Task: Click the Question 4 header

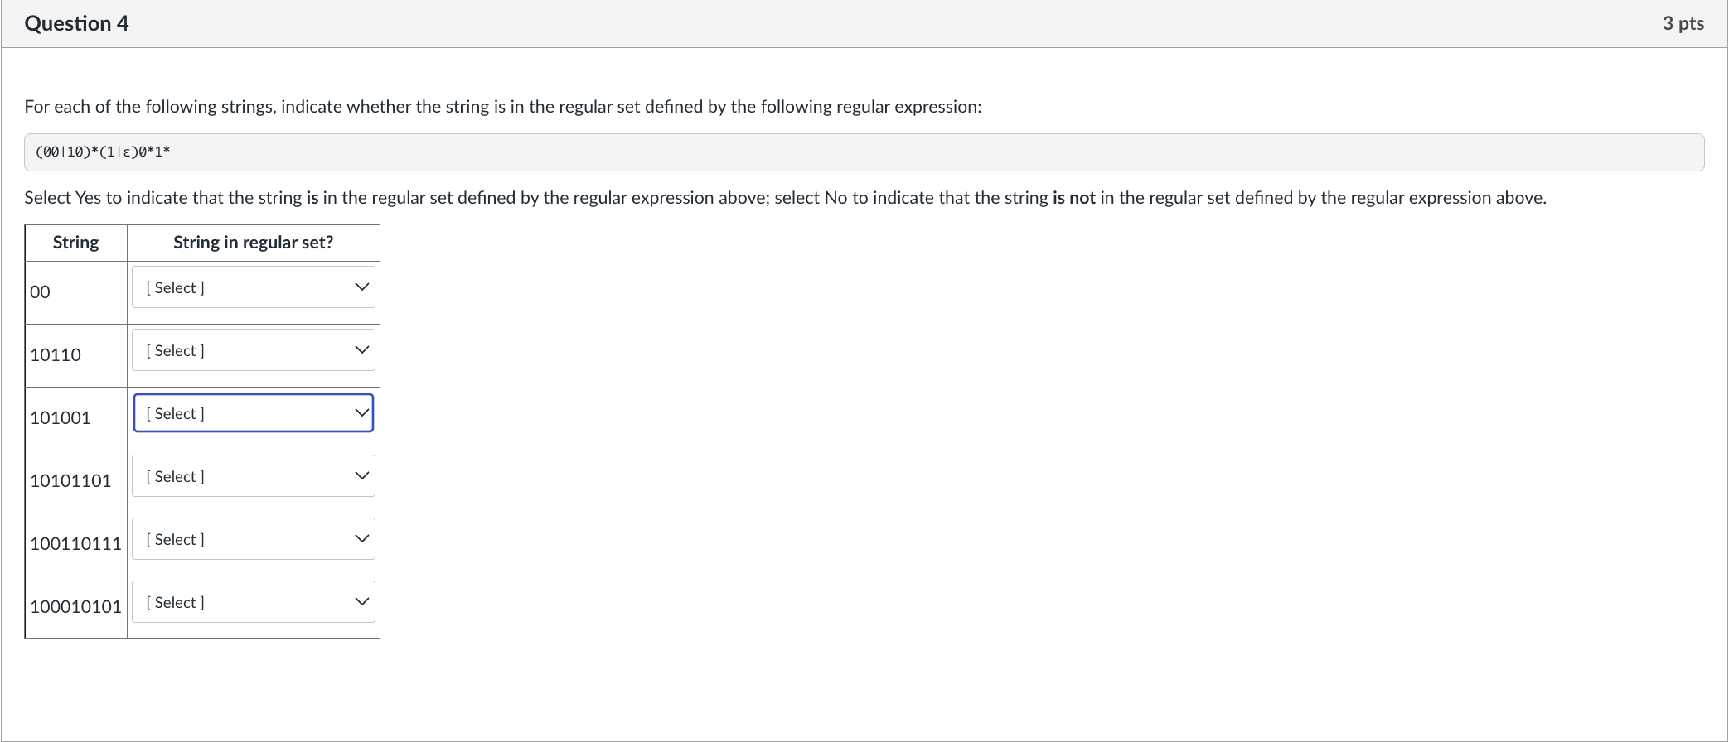Action: pyautogui.click(x=76, y=23)
